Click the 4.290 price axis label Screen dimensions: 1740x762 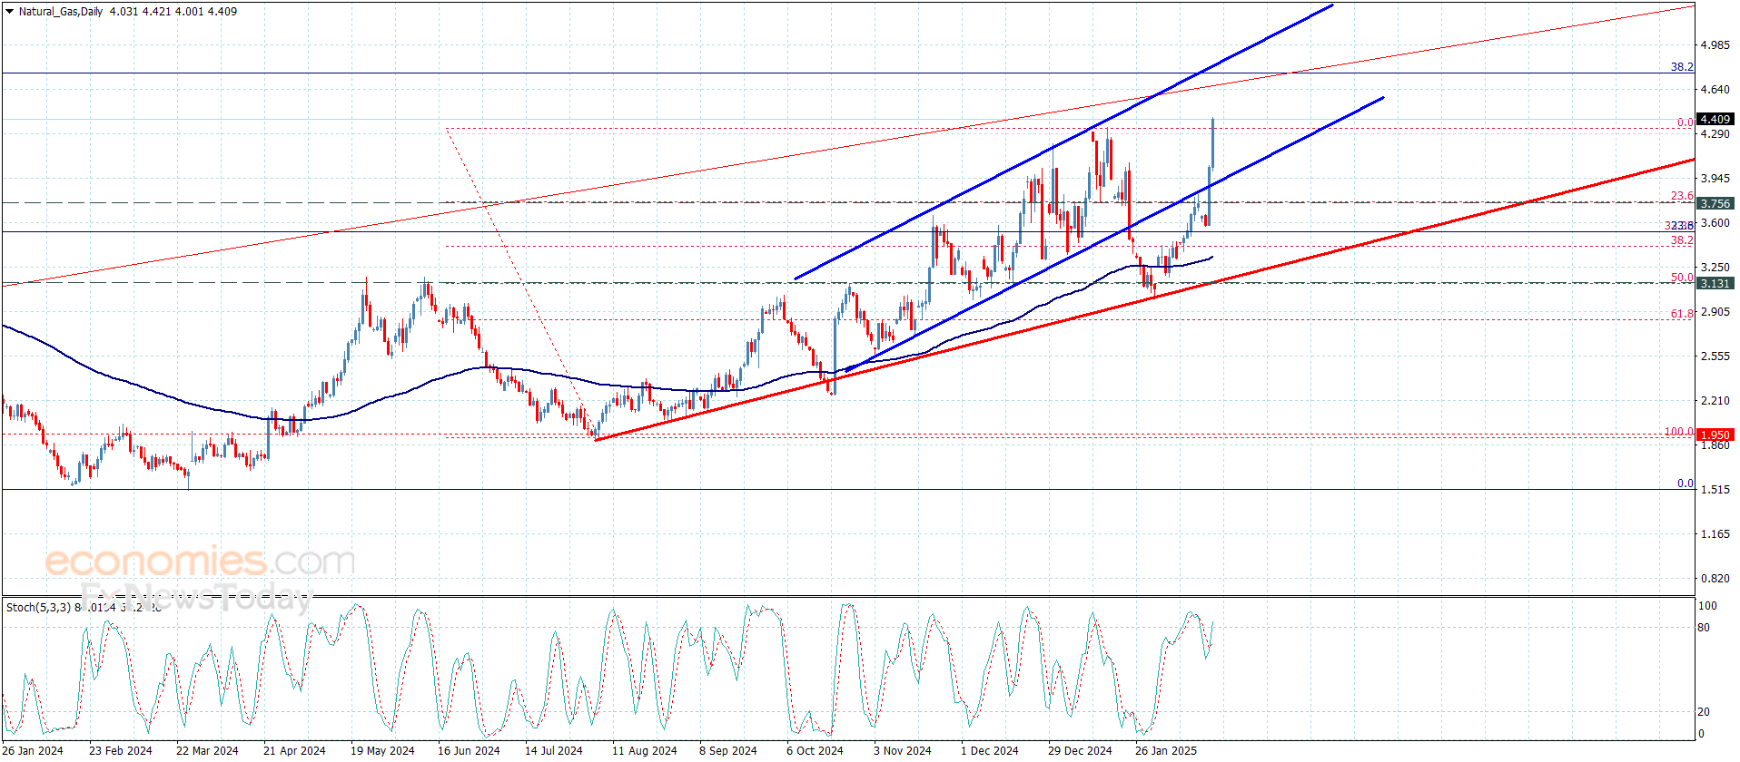tap(1715, 134)
